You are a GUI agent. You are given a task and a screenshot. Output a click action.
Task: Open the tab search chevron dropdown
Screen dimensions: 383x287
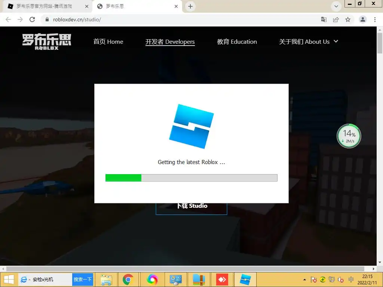pos(336,6)
